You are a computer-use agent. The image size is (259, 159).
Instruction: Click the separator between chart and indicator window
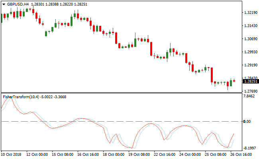tap(121, 92)
